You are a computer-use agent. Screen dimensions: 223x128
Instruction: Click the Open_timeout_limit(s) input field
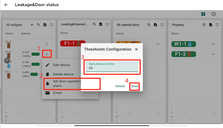(x=112, y=68)
